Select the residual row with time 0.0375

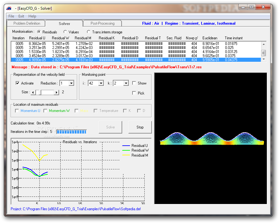coord(136,56)
